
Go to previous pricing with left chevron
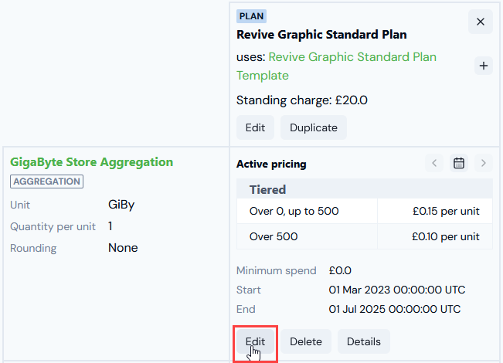click(434, 163)
